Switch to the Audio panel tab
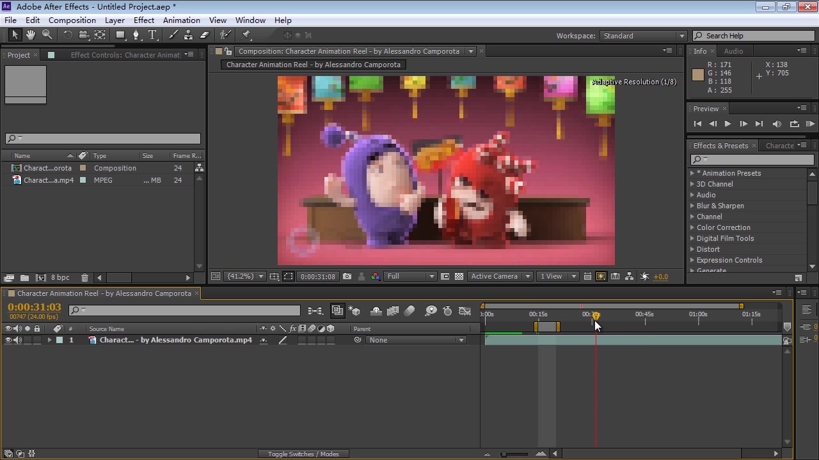This screenshot has width=819, height=460. click(x=733, y=51)
